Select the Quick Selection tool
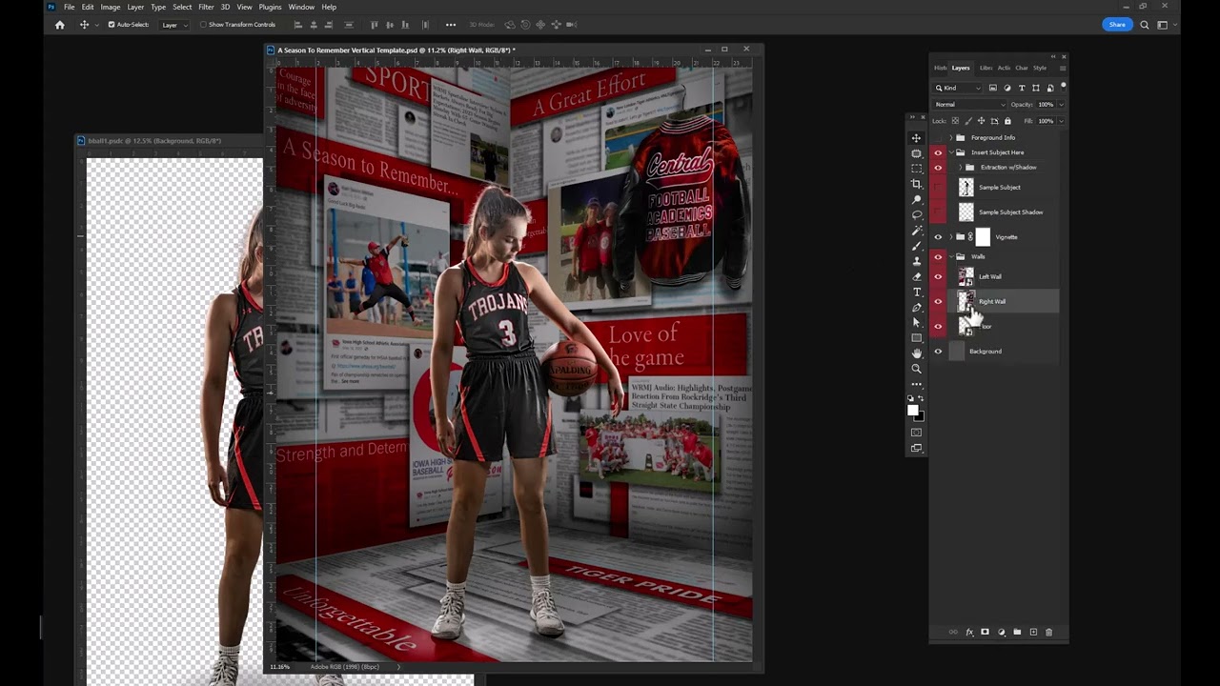Viewport: 1220px width, 686px height. coord(916,199)
